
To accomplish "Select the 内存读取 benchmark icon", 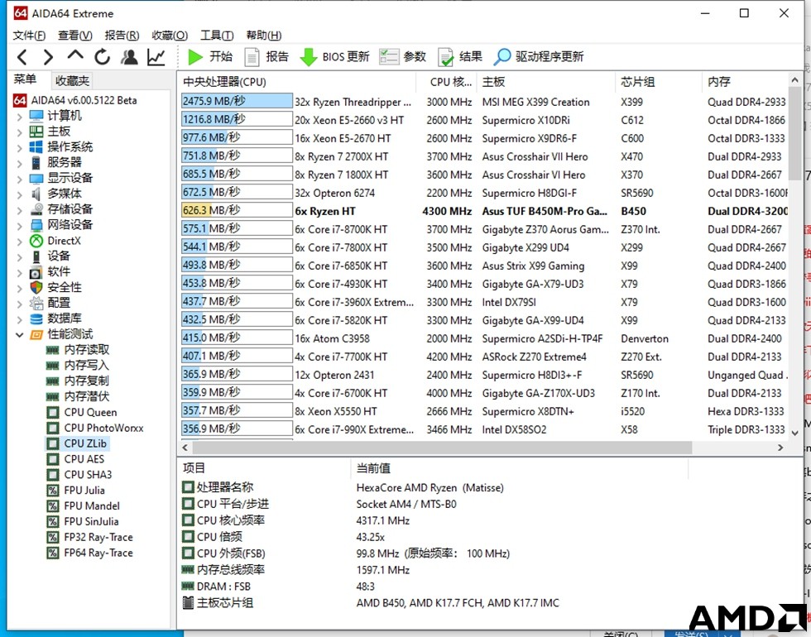I will click(52, 350).
